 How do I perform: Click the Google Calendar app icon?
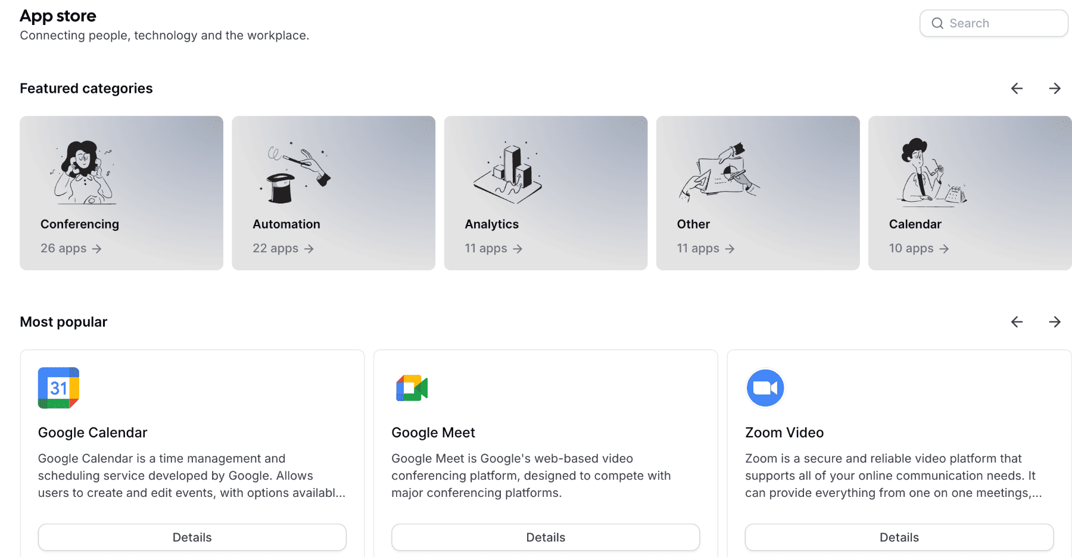58,387
